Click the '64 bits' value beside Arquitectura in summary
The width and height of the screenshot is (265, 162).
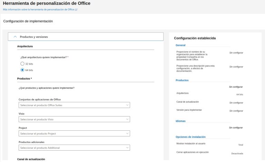(x=240, y=95)
